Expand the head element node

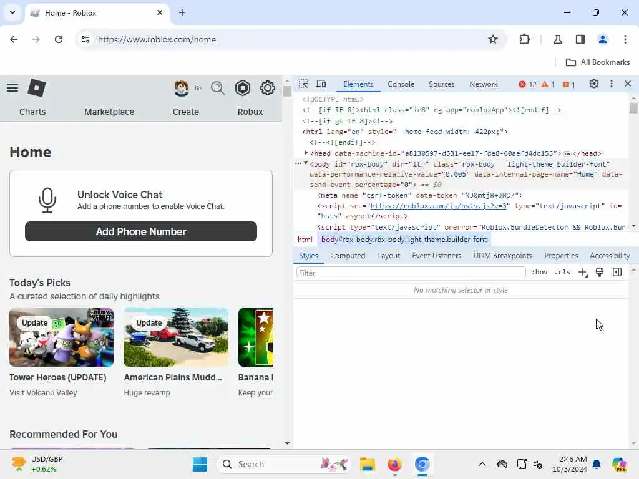click(306, 153)
